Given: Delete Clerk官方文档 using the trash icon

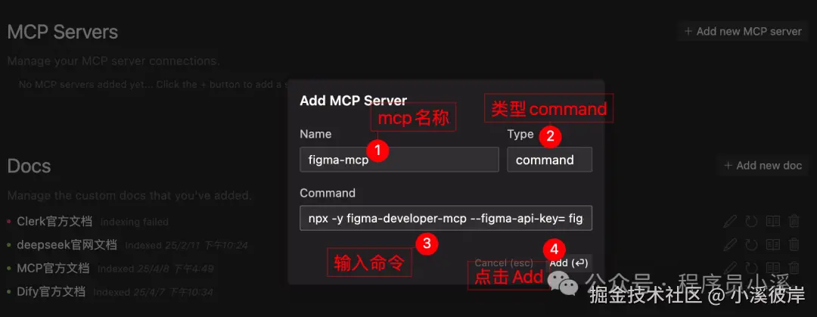Looking at the screenshot, I should [x=794, y=221].
